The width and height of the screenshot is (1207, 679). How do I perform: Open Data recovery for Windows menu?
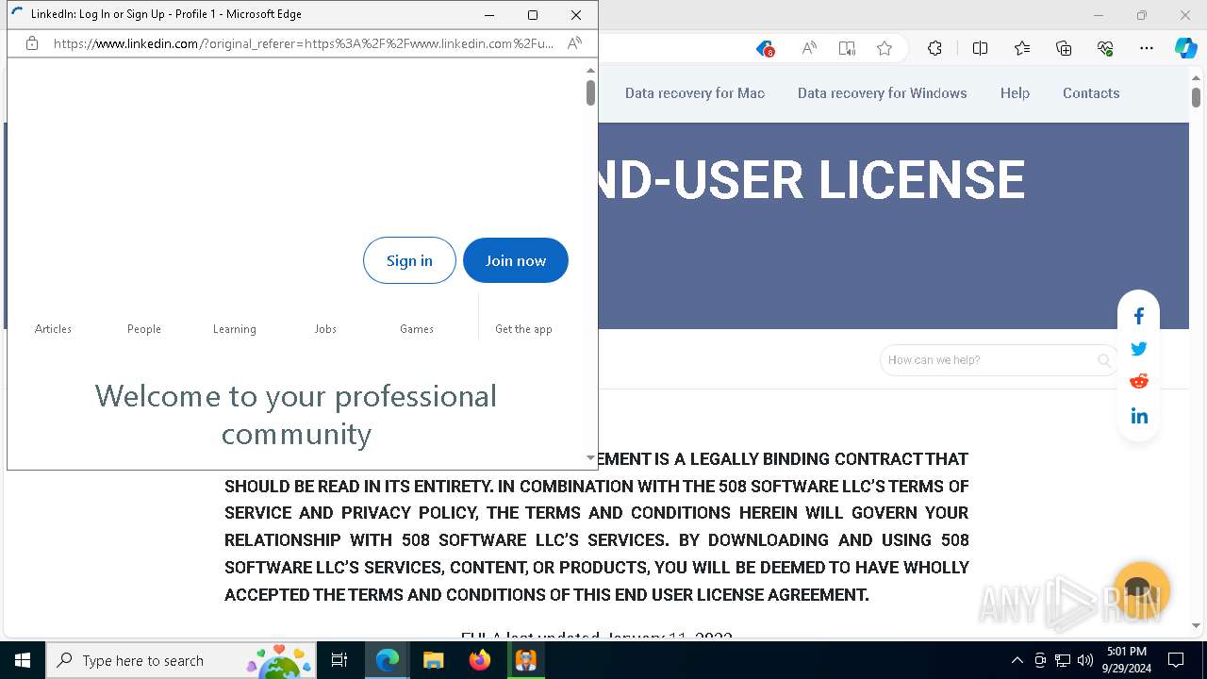pyautogui.click(x=883, y=93)
